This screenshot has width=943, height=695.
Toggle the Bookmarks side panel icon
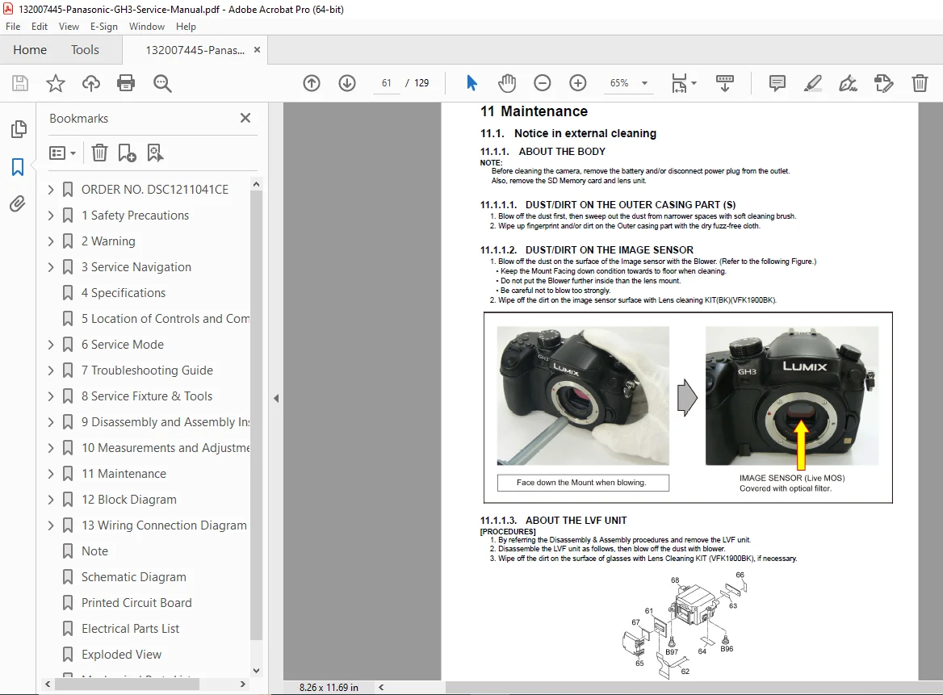pyautogui.click(x=18, y=166)
